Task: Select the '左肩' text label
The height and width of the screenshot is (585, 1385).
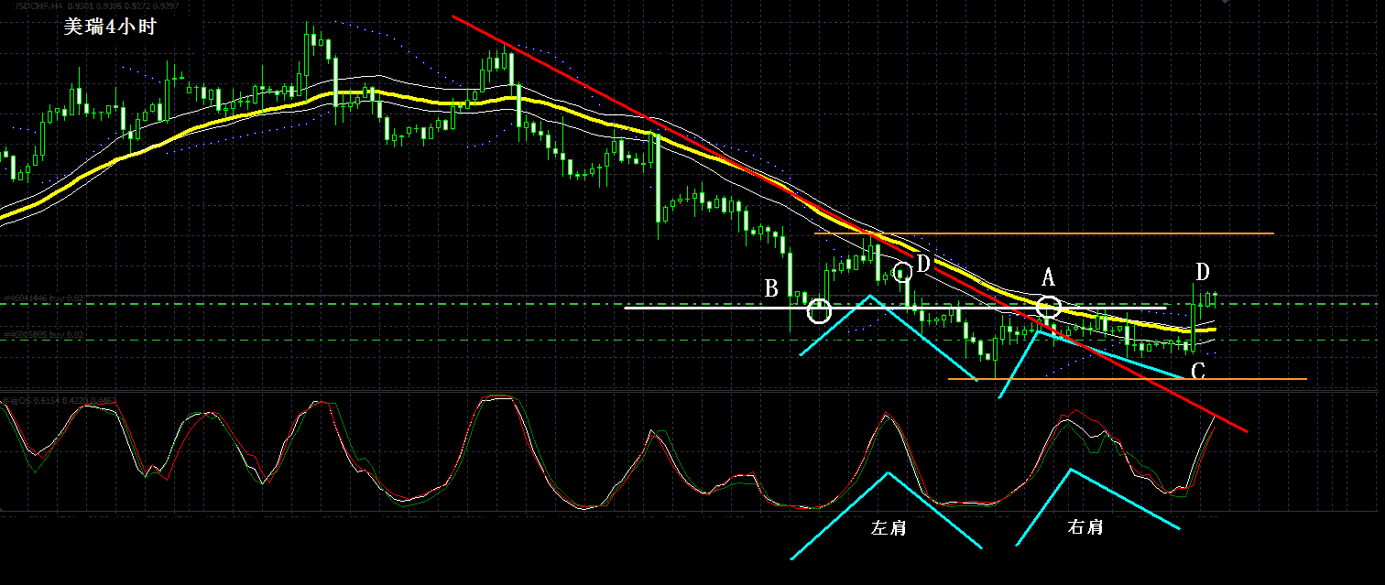Action: 887,528
